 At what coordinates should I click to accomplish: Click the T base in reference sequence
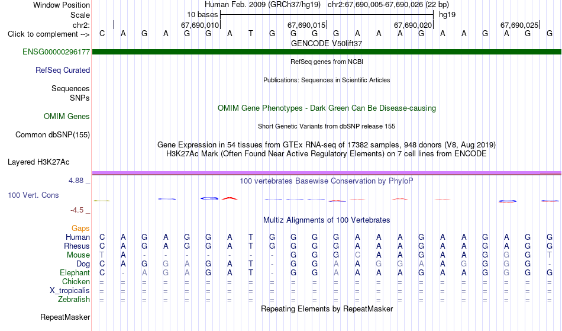[251, 34]
